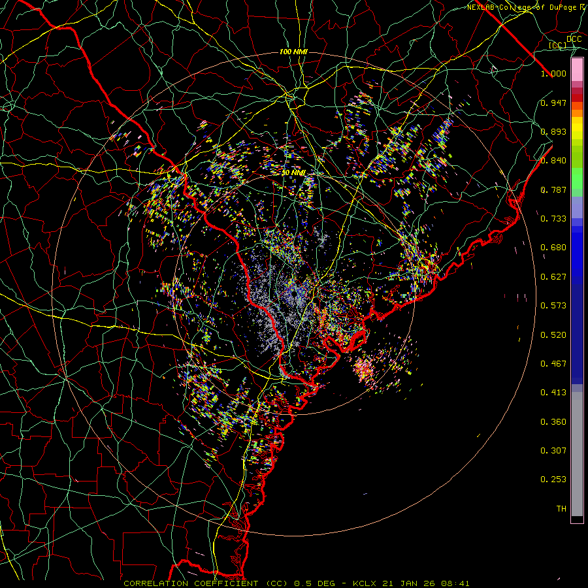
Task: Click the 0.5 DEG elevation text in footer
Action: click(314, 583)
